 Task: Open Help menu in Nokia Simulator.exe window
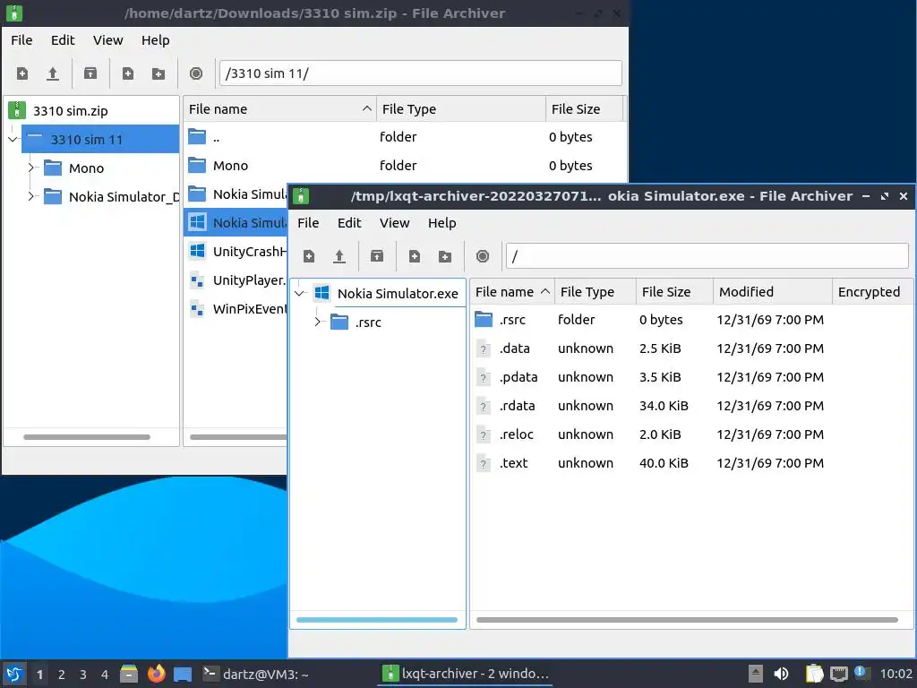coord(442,223)
